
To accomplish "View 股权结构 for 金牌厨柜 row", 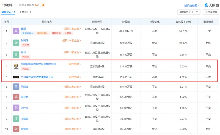I will pos(75,64).
